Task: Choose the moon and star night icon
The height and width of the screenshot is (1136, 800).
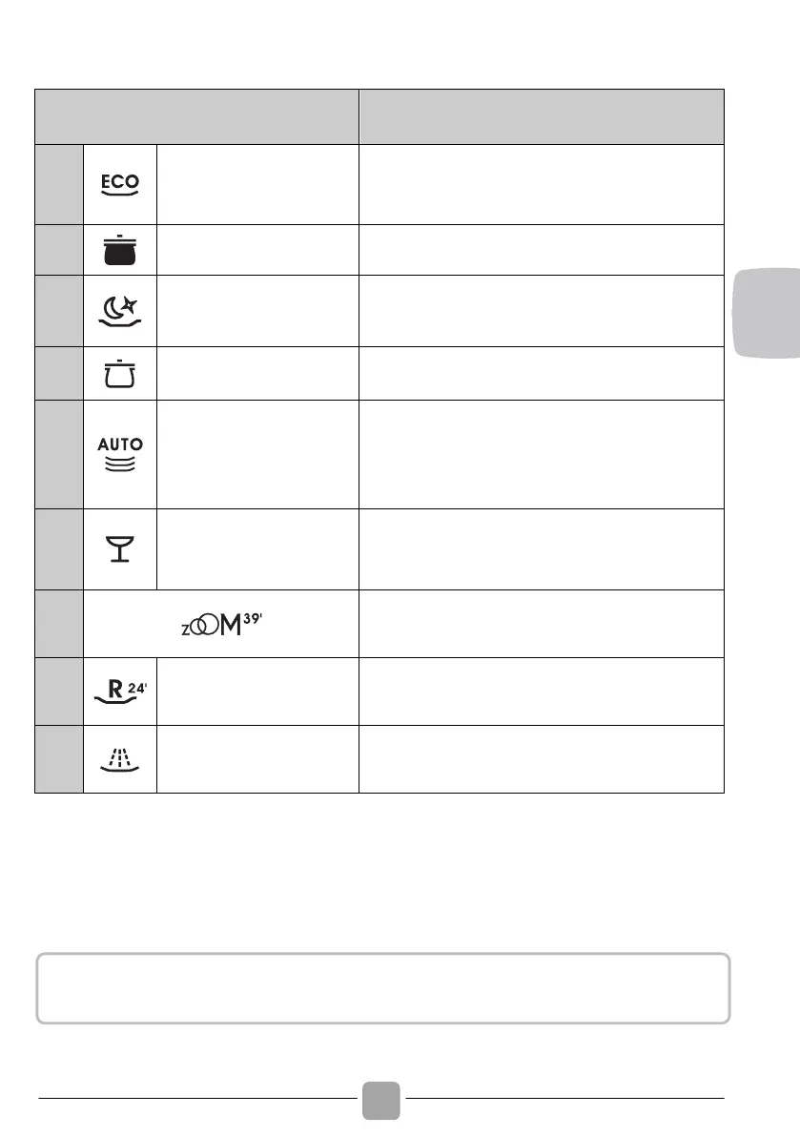Action: tap(121, 311)
